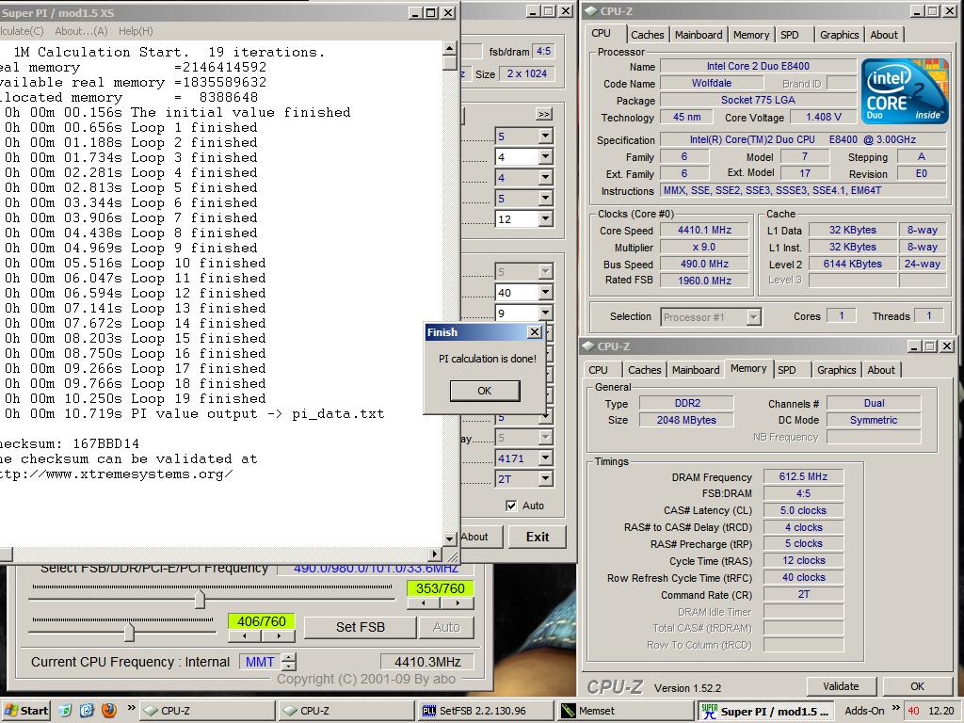This screenshot has width=964, height=723.
Task: Click the Intel Core 2 Duo logo
Action: [x=905, y=91]
